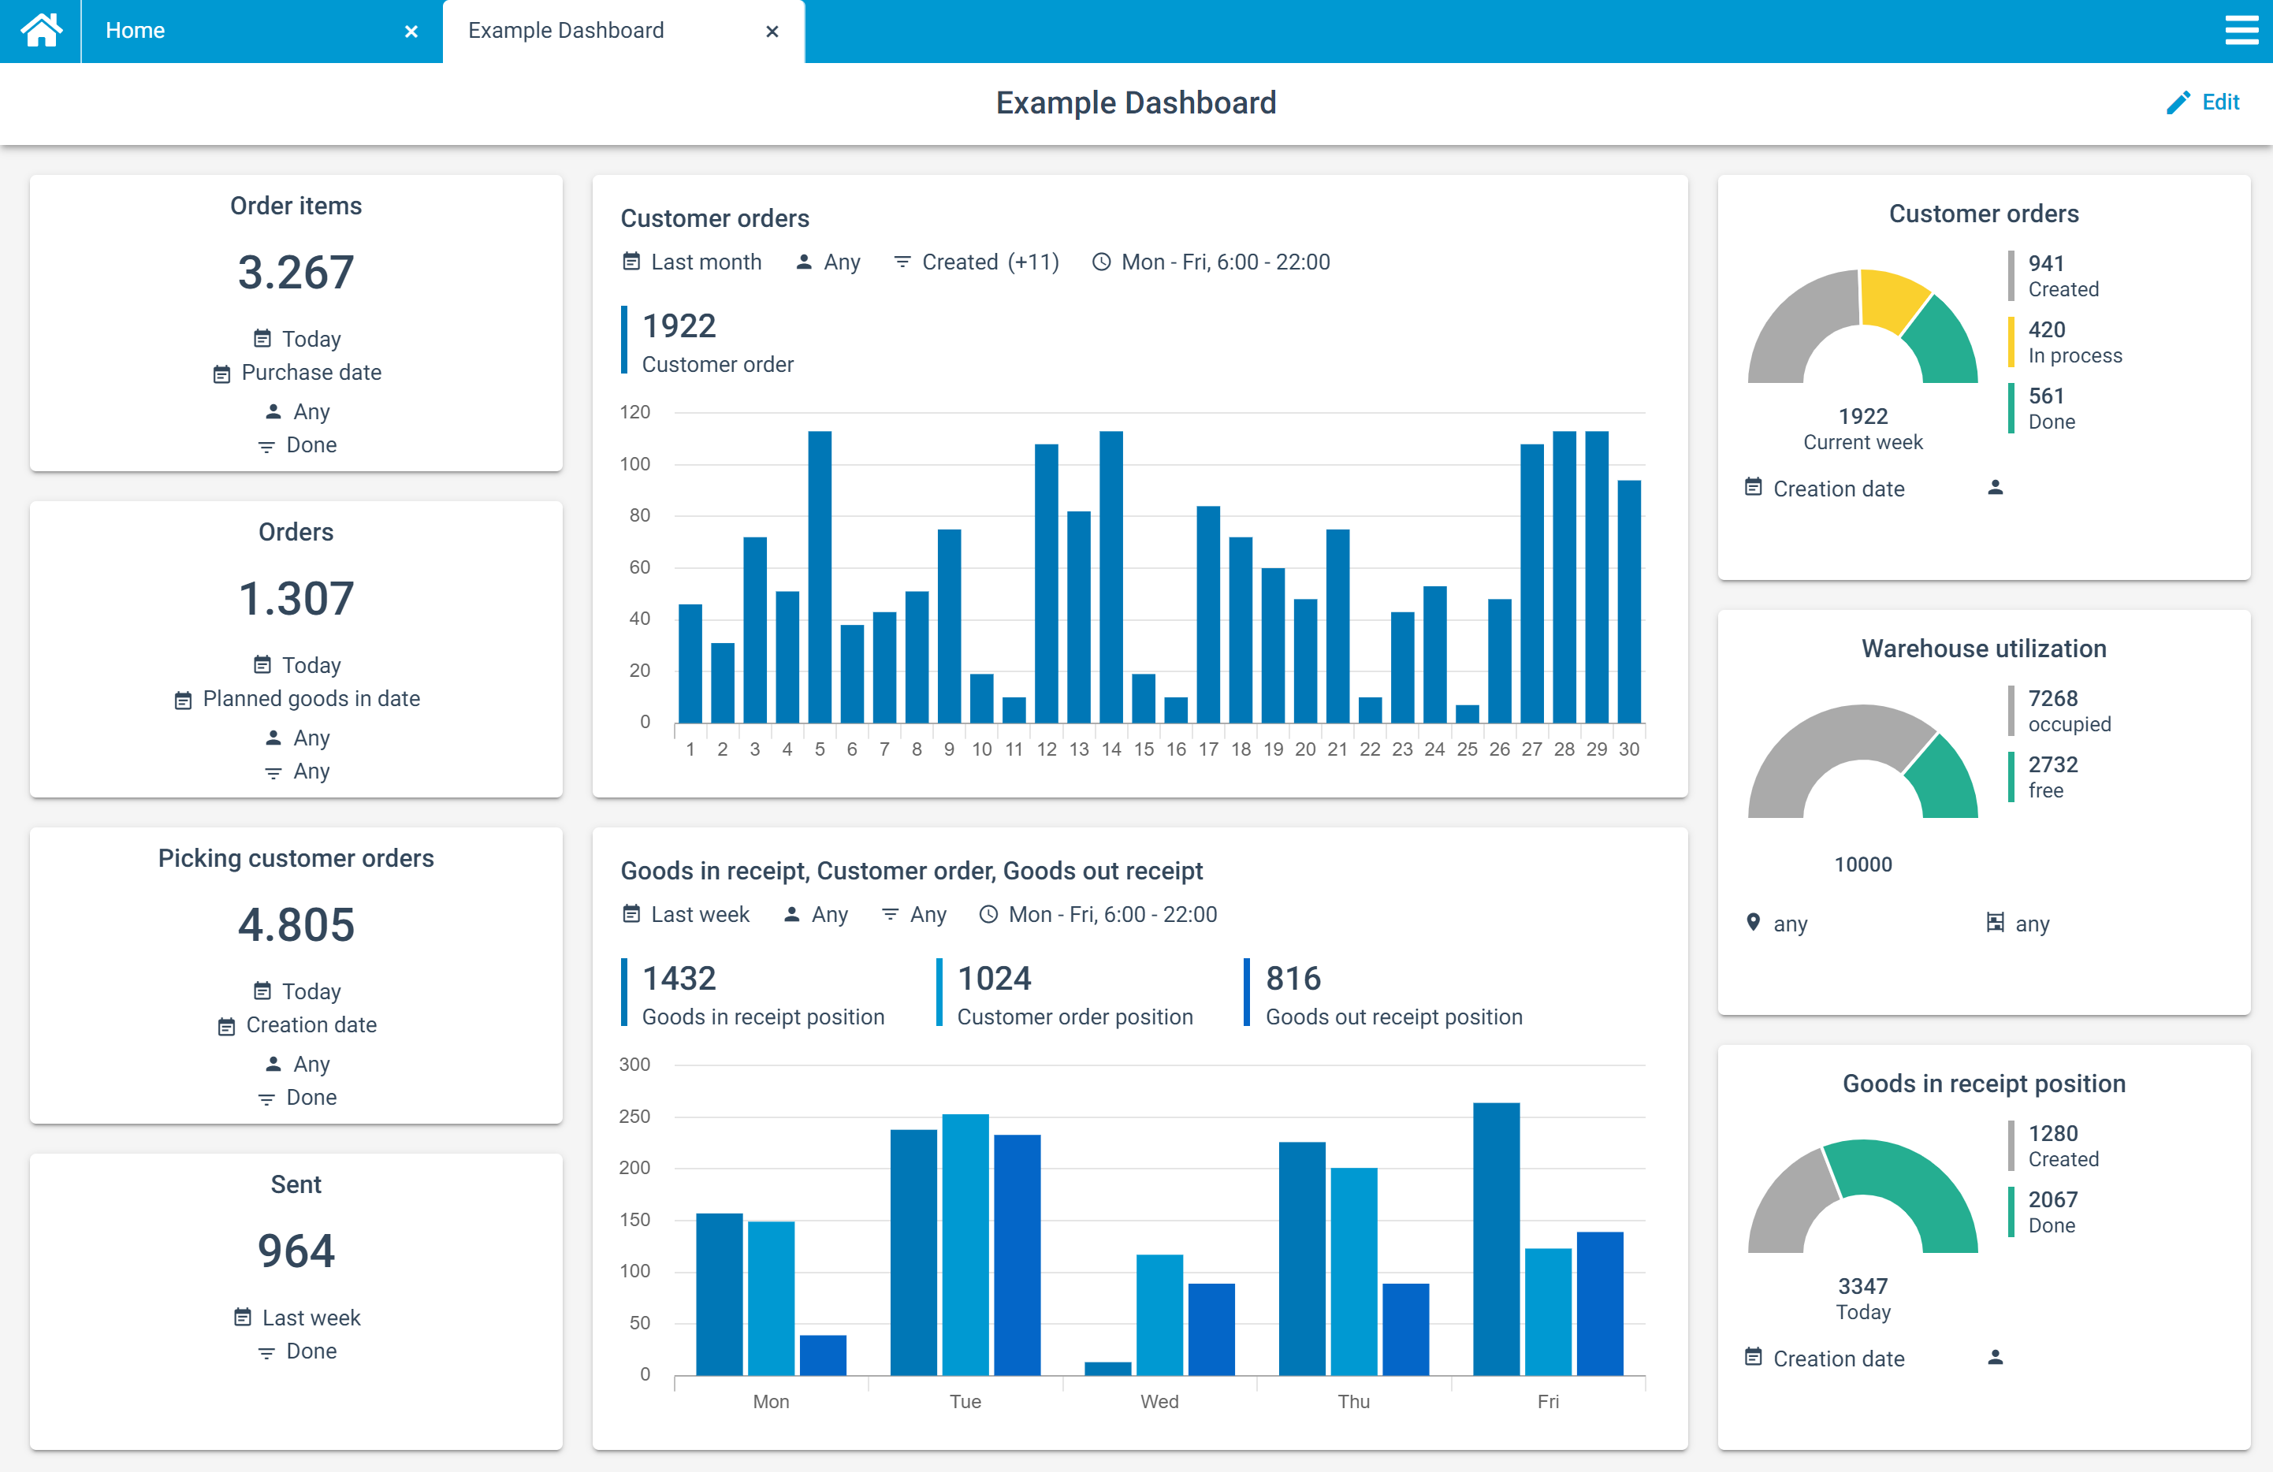Close the Home tab
The image size is (2273, 1472).
pos(411,32)
